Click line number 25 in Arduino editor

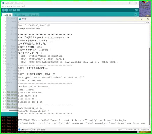click(x=4, y=92)
